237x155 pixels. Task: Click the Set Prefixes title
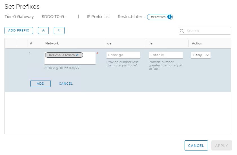22,7
